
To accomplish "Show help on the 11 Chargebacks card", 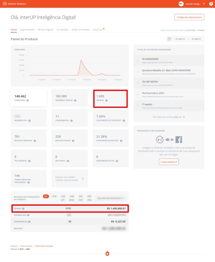I will [x=71, y=121].
